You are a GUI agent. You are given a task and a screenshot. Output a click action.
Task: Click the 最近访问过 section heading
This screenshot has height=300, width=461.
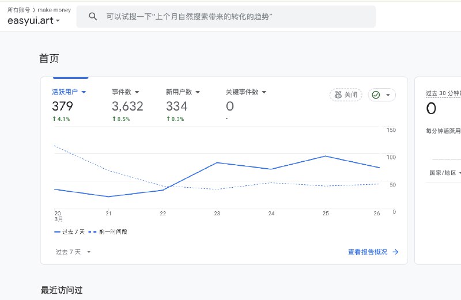coord(62,290)
